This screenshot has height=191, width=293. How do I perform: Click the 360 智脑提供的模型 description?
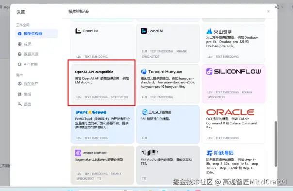[x=155, y=119]
